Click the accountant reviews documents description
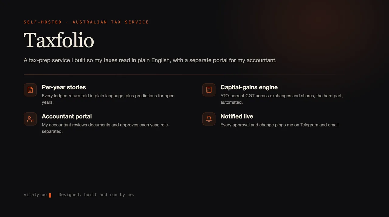 [x=106, y=128]
